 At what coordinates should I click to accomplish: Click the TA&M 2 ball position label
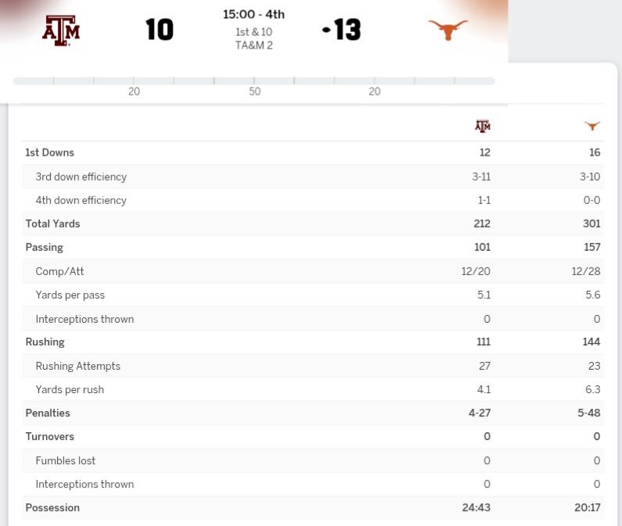pos(254,45)
